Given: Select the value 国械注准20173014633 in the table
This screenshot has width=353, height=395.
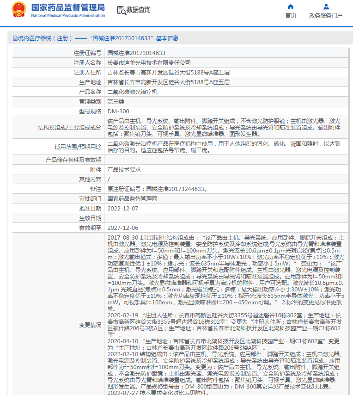Looking at the screenshot, I should [x=136, y=53].
